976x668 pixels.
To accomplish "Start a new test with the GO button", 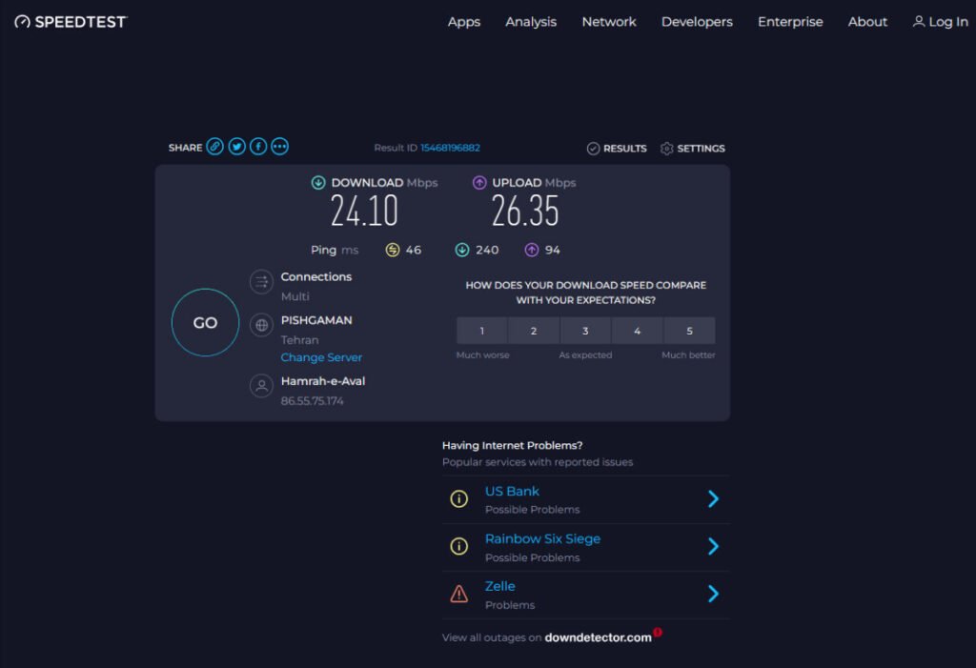I will coord(204,322).
